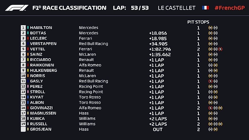Screen dimensions: 249x140
Task: Click Grosjean's white hard tyre icon
Action: point(210,129)
